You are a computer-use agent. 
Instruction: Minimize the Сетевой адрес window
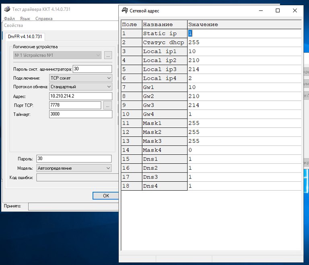[x=260, y=11]
